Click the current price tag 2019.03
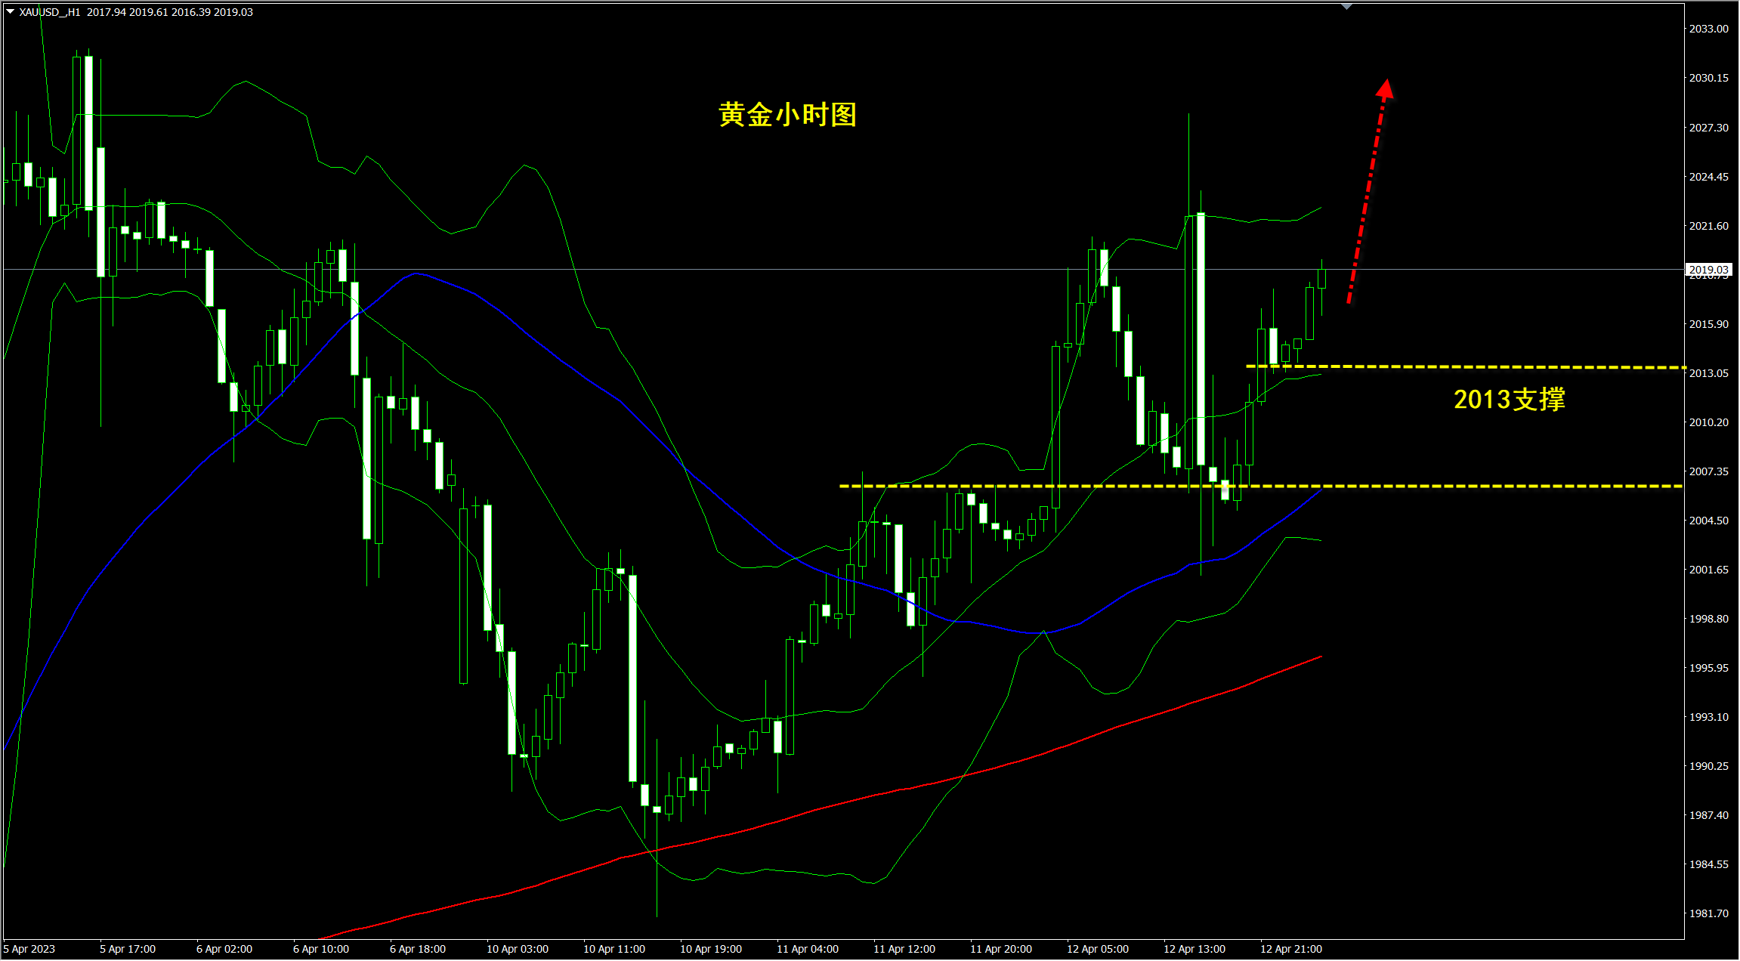The height and width of the screenshot is (961, 1740). click(1708, 270)
